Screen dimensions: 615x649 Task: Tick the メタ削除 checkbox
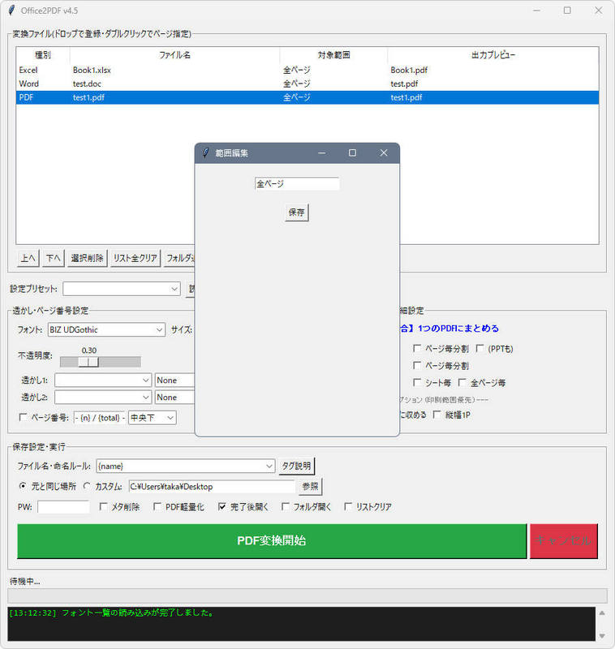(x=104, y=507)
